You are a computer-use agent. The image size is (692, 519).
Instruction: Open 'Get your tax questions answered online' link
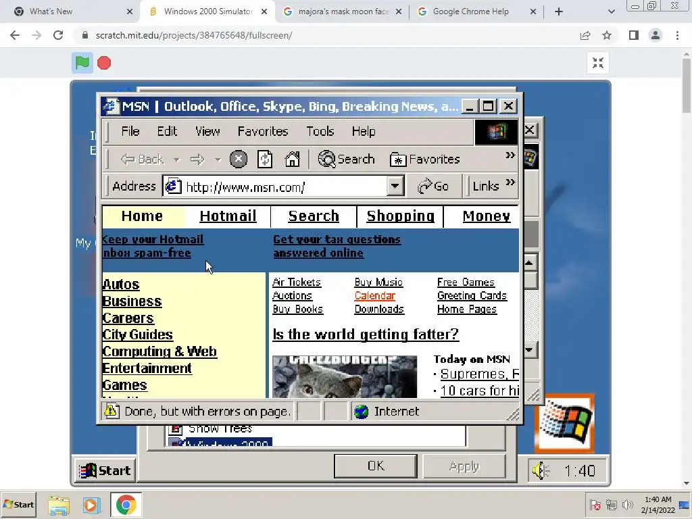click(337, 246)
